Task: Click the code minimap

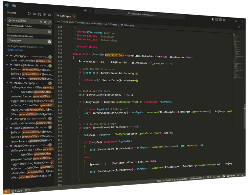Action: pyautogui.click(x=238, y=56)
